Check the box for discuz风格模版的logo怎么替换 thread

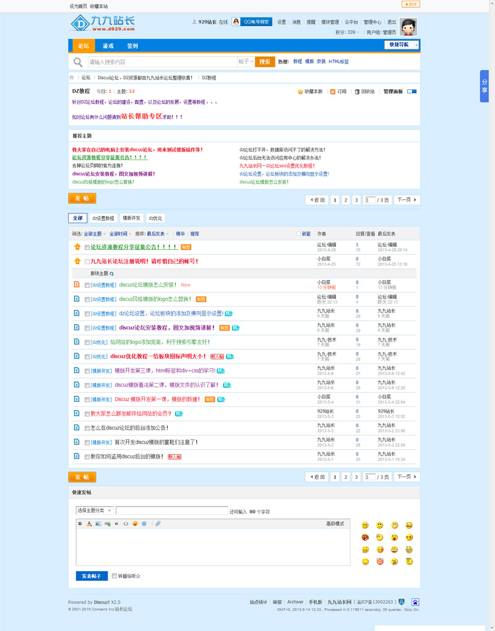click(87, 299)
